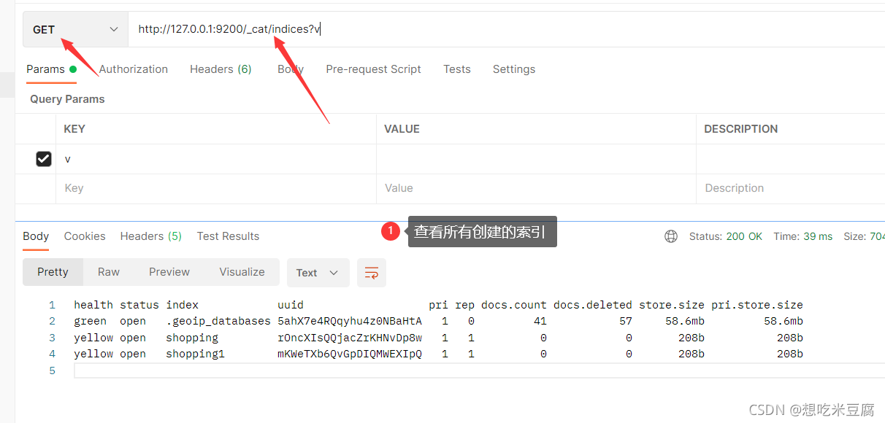Screen dimensions: 885x423
Task: Open the Pre-request Script tab
Action: pos(373,69)
